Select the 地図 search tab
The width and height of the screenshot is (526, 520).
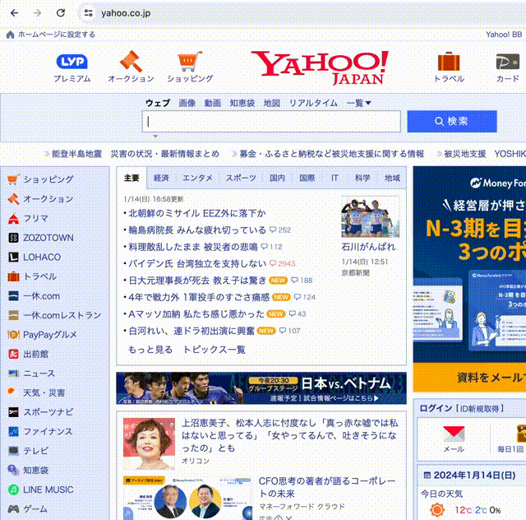coord(272,103)
